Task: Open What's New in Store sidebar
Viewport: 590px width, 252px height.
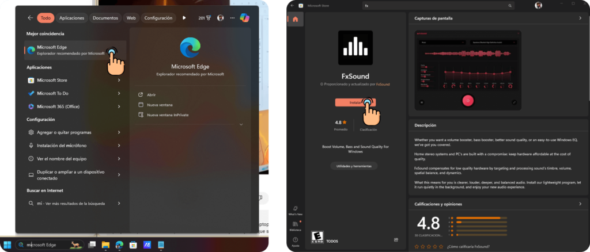Action: click(296, 209)
